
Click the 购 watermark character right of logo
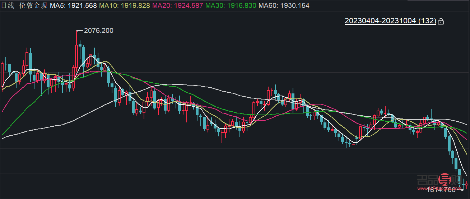pos(456,180)
